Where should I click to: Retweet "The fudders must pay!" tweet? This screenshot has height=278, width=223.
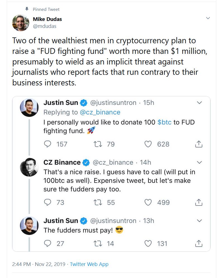pos(98,243)
